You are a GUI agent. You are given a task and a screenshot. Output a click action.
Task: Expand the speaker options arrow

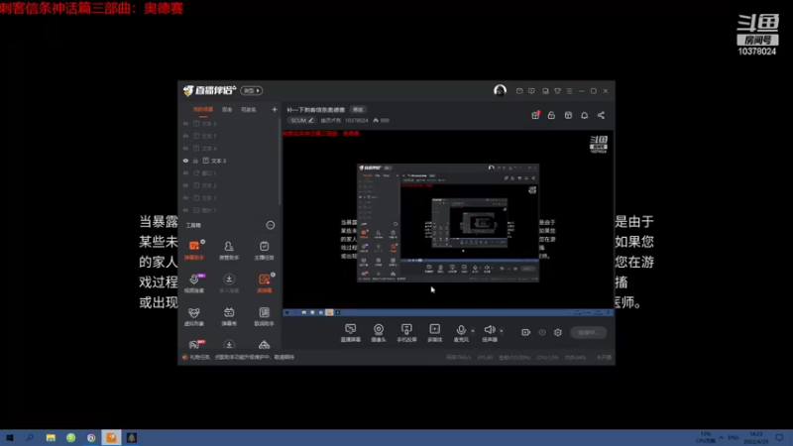click(x=502, y=331)
